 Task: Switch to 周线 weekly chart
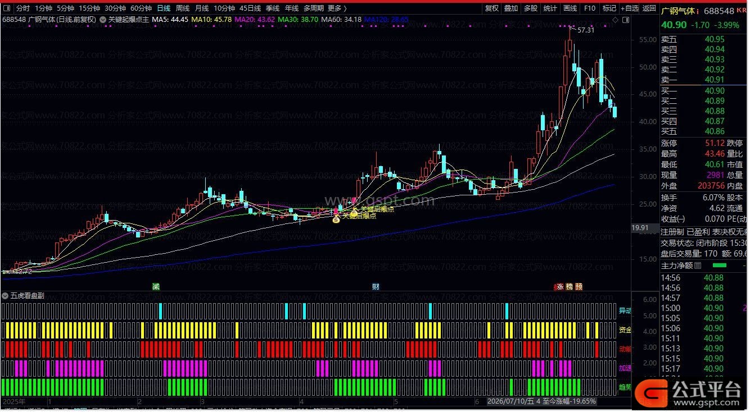[183, 8]
